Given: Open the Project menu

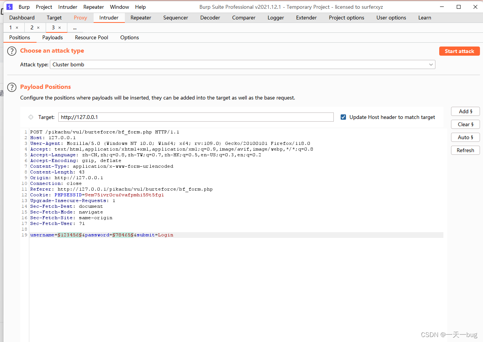Looking at the screenshot, I should [44, 7].
